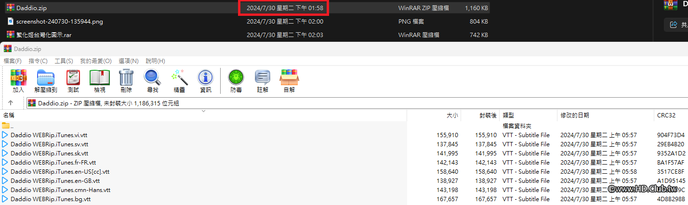Click the archive path address field

click(357, 103)
